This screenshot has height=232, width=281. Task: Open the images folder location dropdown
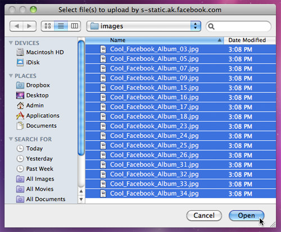pos(144,26)
